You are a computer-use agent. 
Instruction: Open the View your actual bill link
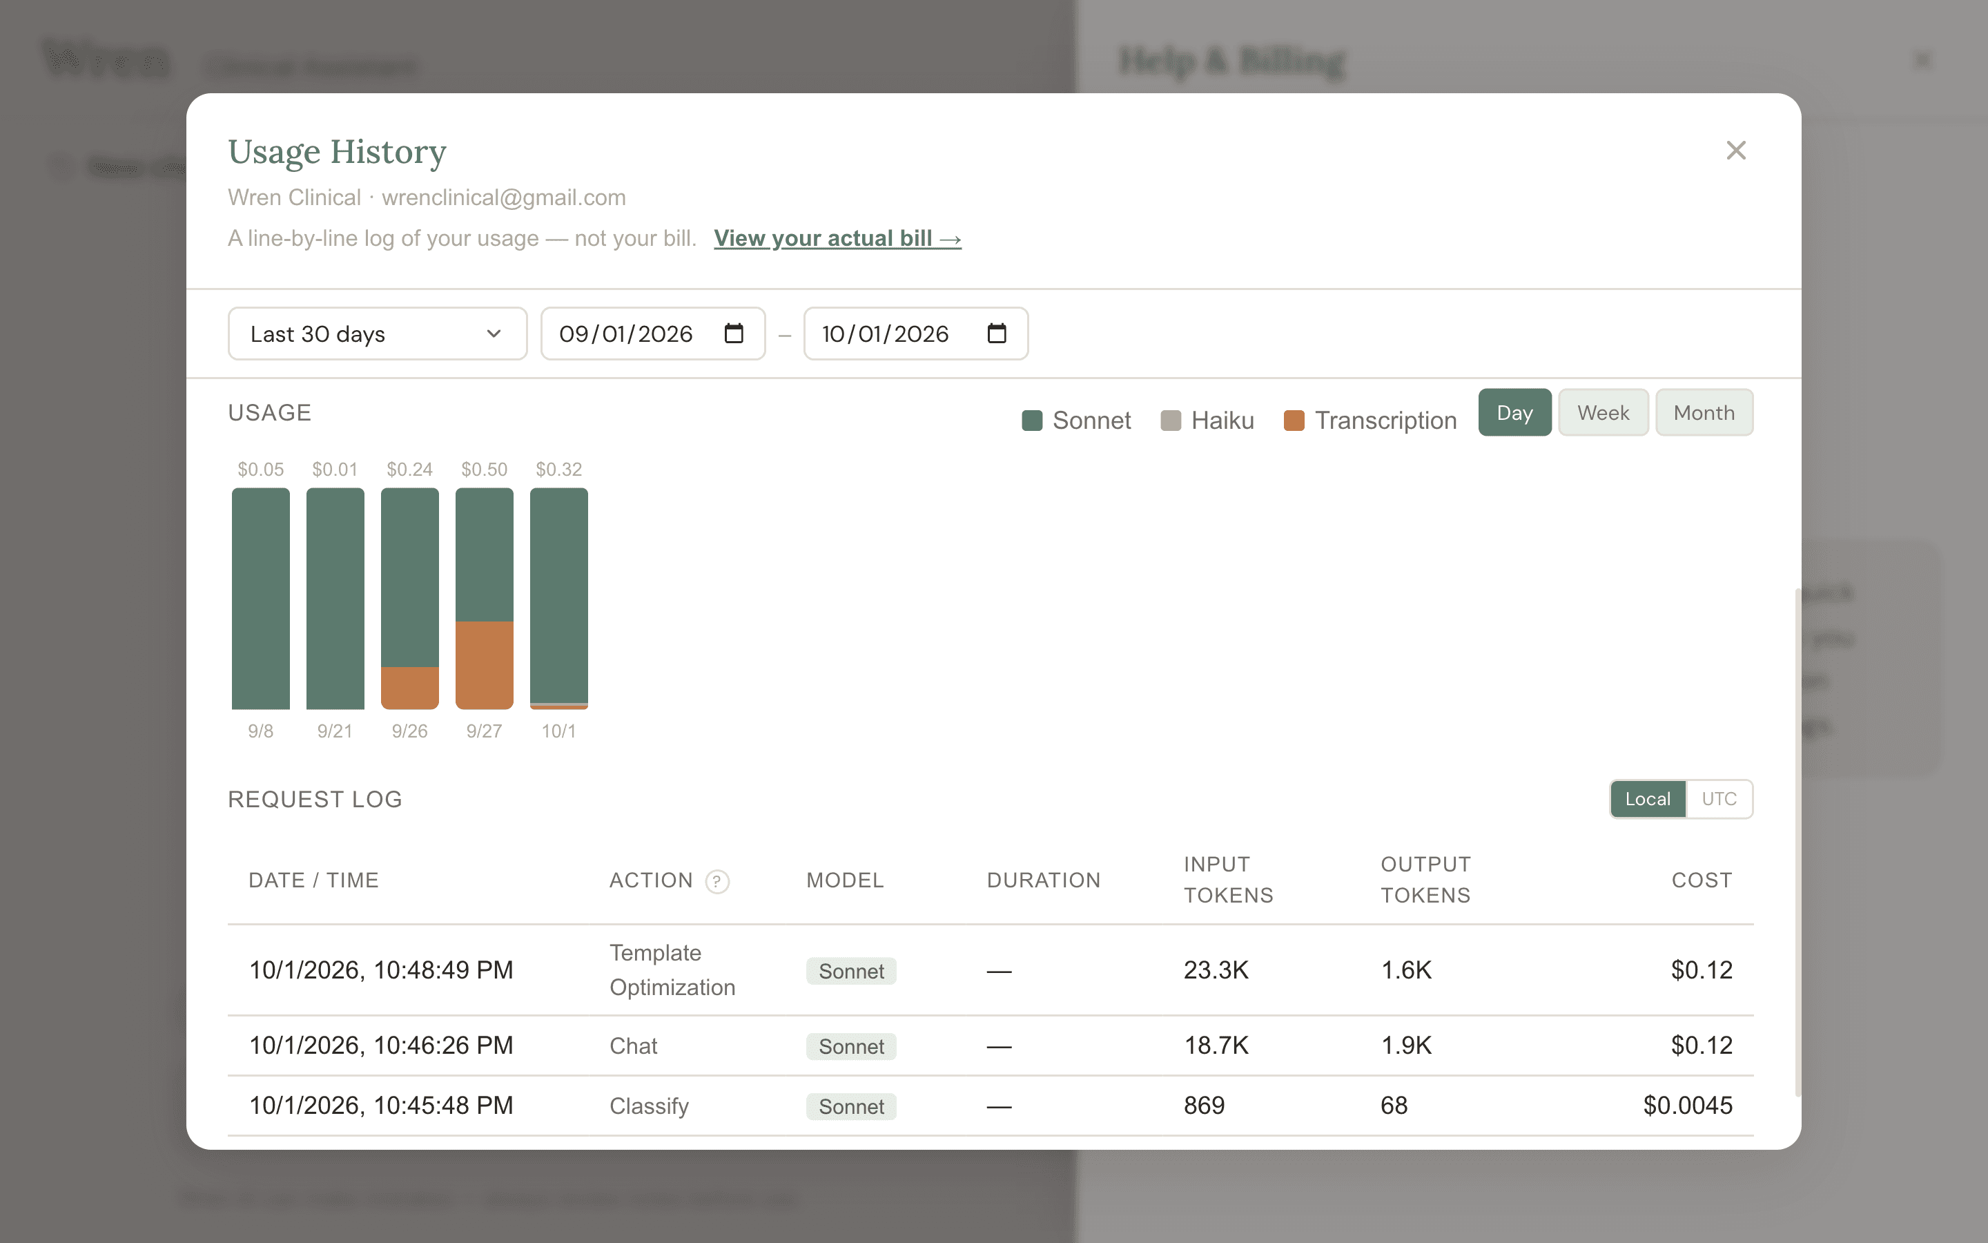point(837,238)
